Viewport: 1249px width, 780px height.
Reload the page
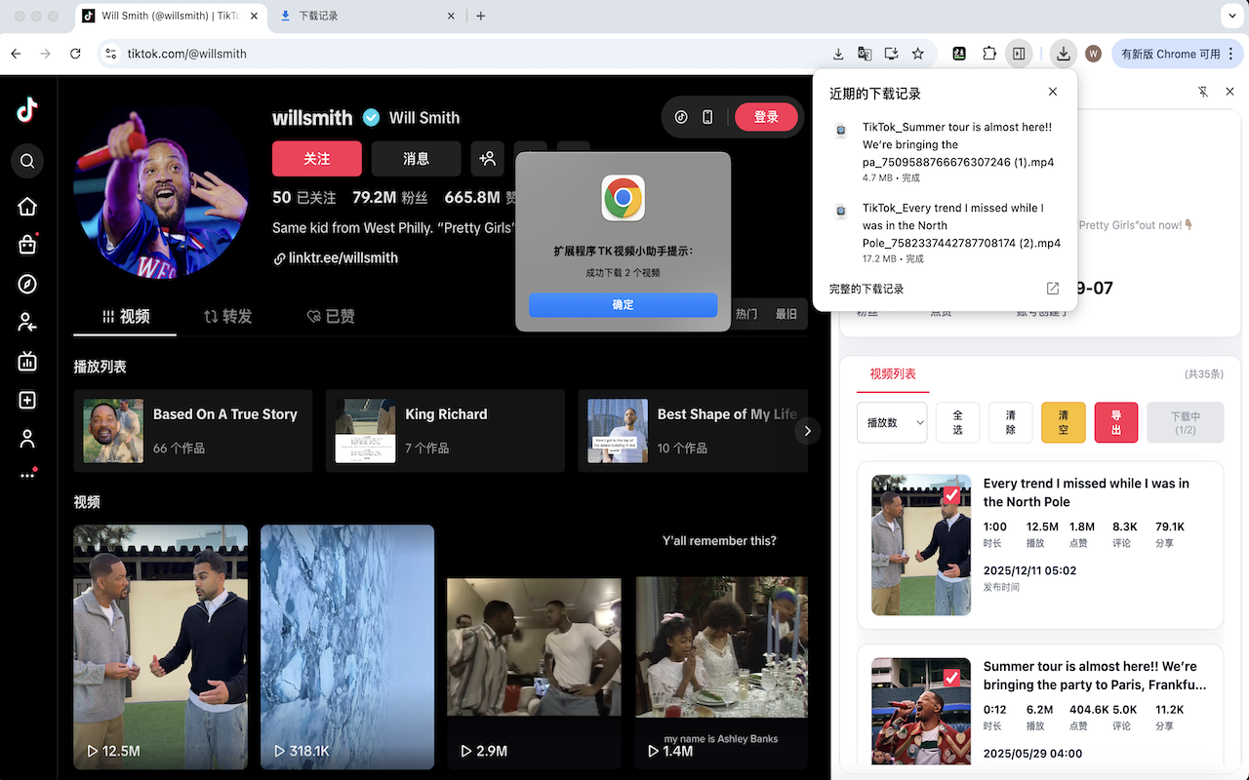click(75, 54)
